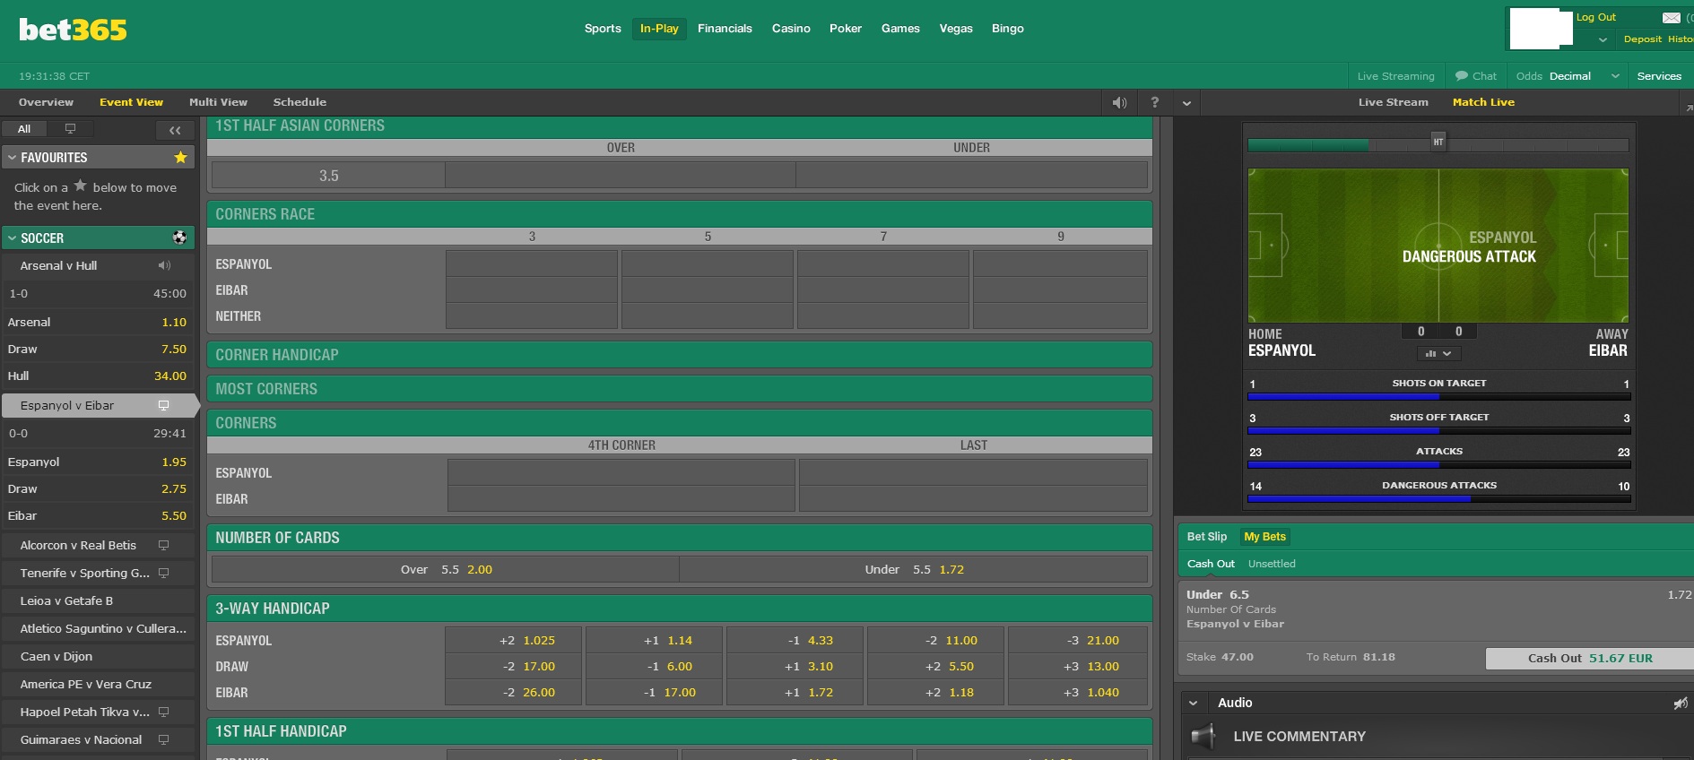Click the pop-out arrow icon beside Match Live

click(x=1689, y=108)
